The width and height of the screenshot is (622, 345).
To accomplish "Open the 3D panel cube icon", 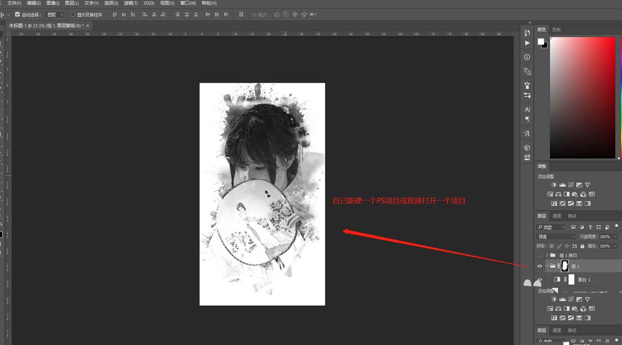I will point(527,148).
